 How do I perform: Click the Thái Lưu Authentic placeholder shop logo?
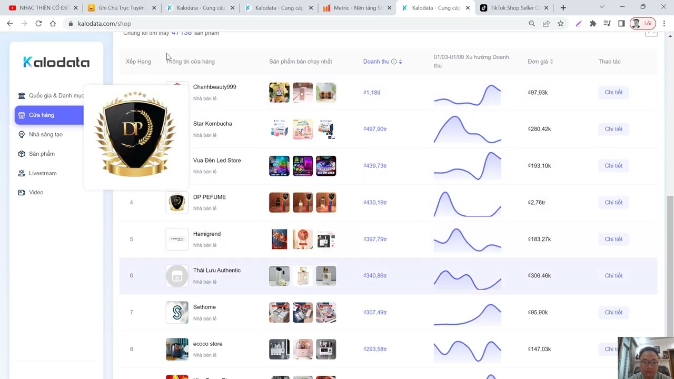(x=177, y=276)
